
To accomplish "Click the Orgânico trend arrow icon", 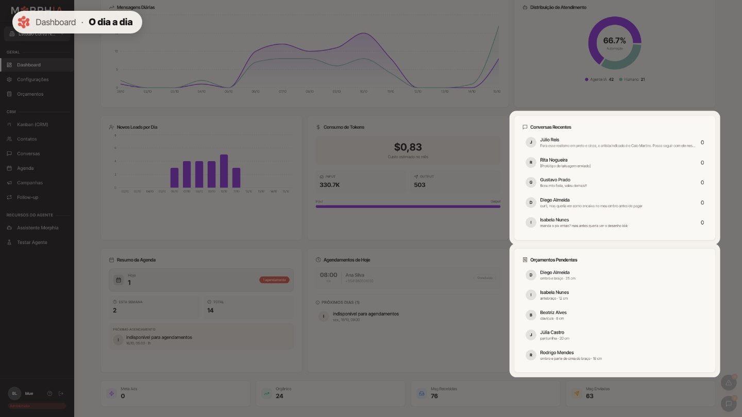I will 267,393.
